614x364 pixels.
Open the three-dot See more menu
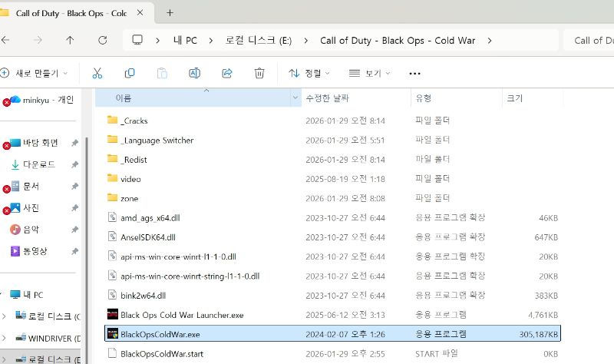click(x=415, y=74)
